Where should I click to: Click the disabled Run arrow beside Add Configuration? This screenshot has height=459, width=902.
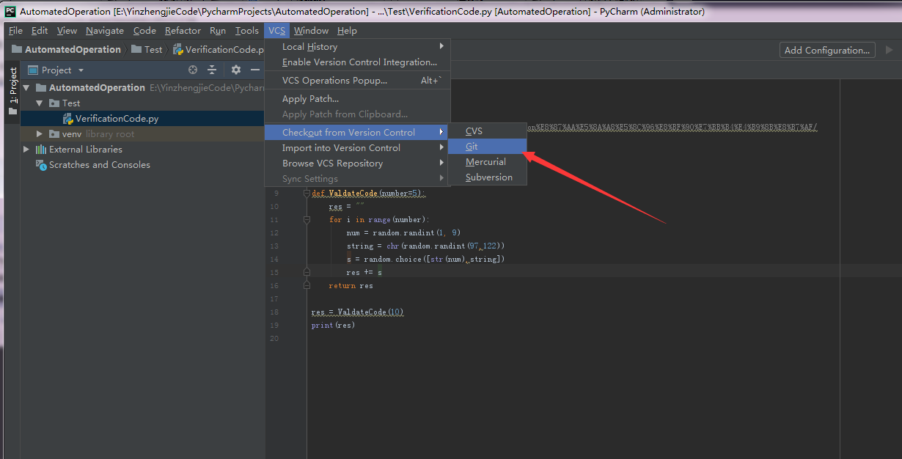click(890, 50)
